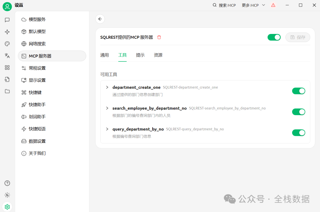Click the 搜索 MCP button
Screen dimensions: 320x212
(224, 5)
